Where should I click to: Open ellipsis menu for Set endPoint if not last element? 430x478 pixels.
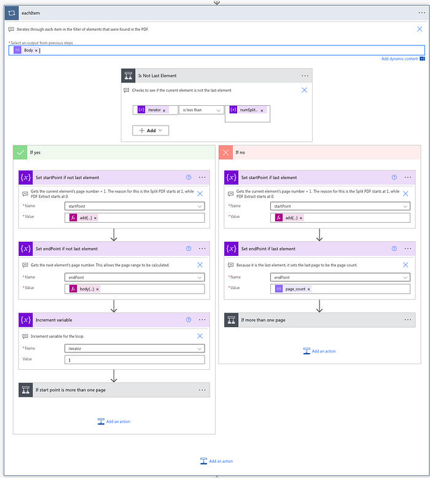(x=202, y=249)
